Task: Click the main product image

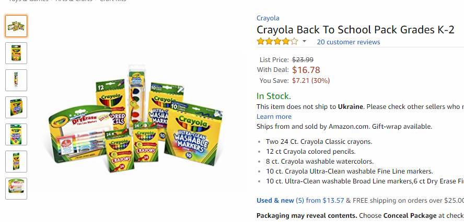Action: [135, 119]
